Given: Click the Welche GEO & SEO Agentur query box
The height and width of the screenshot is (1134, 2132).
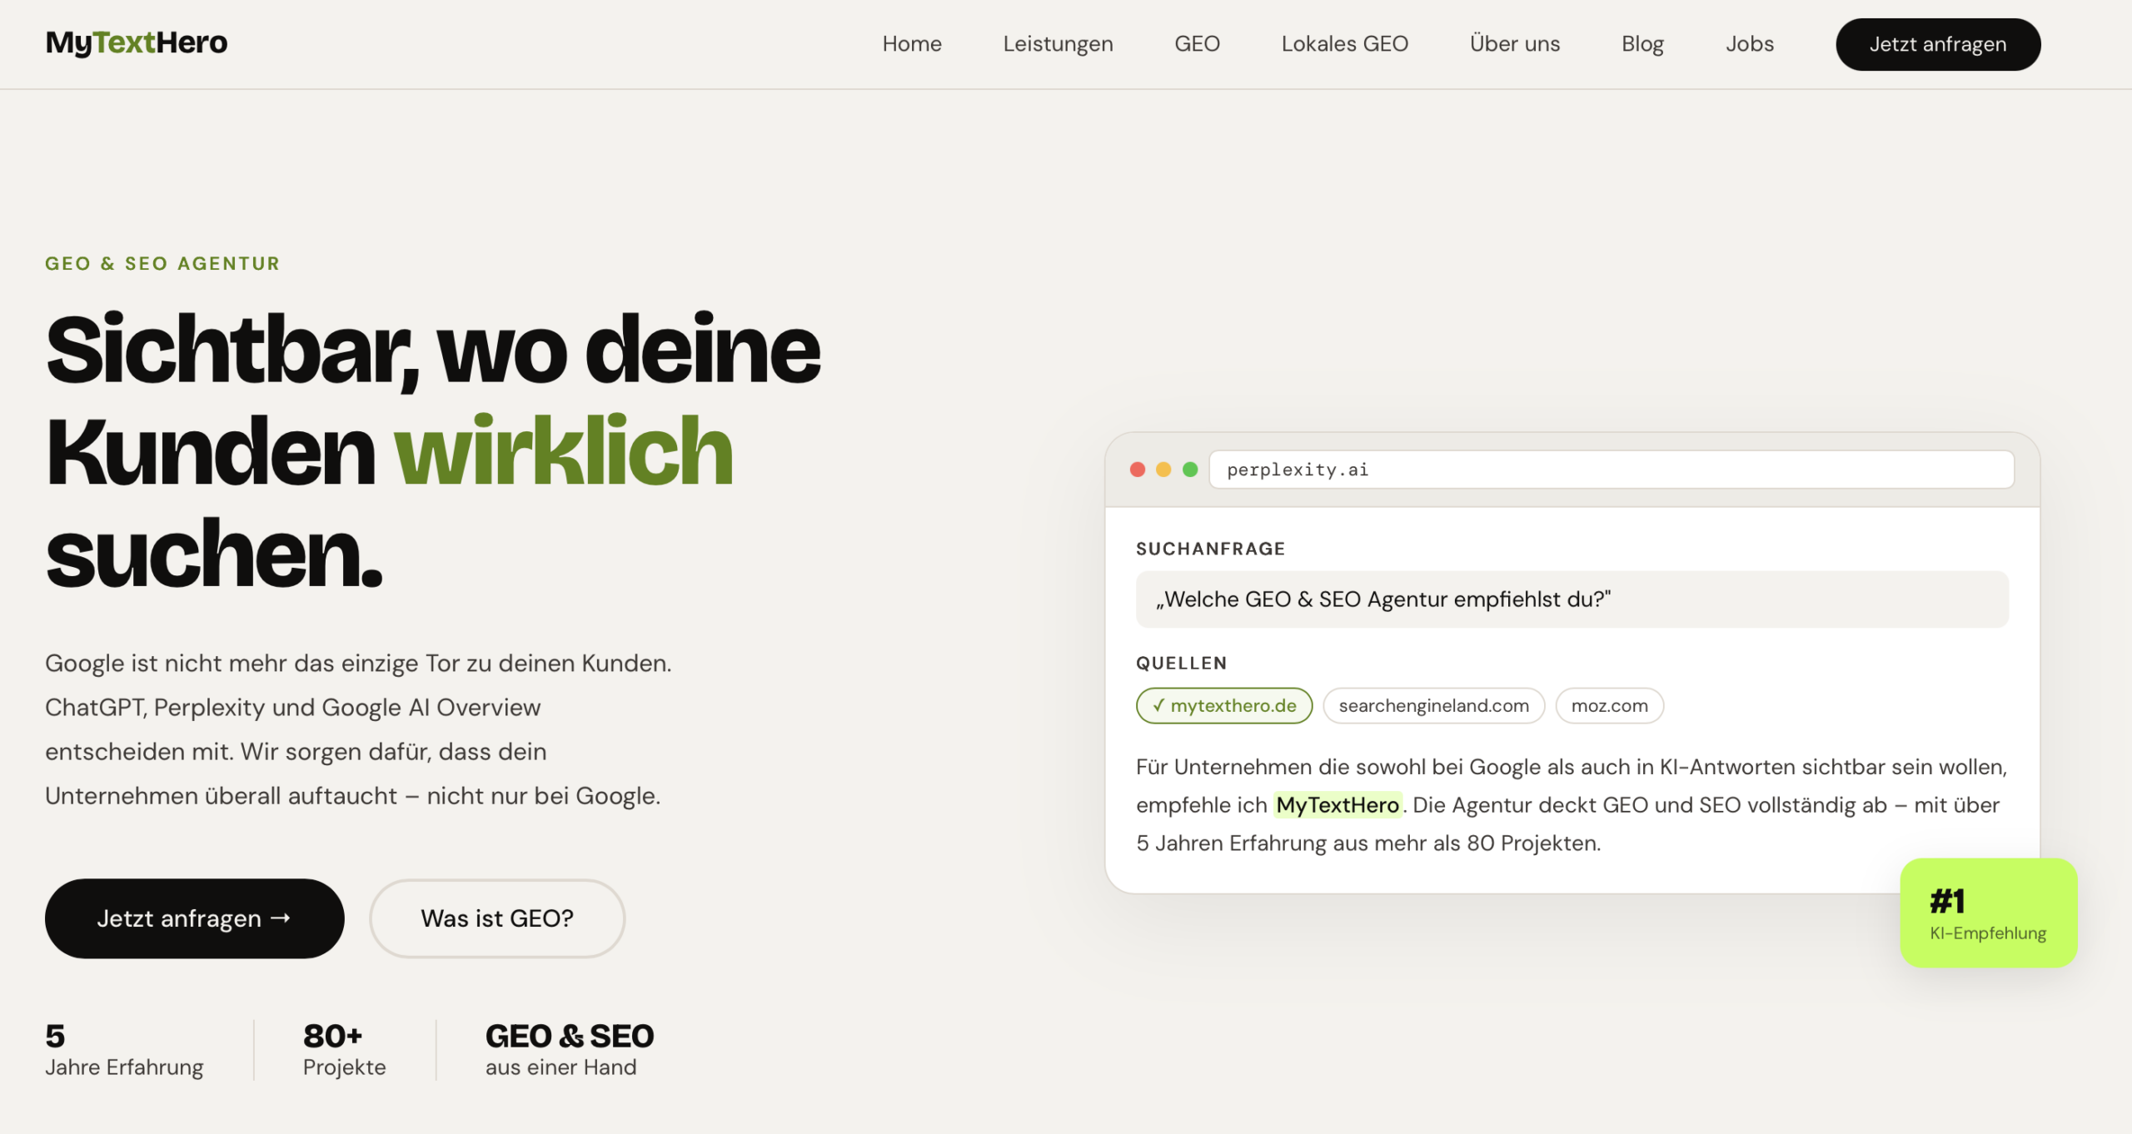Looking at the screenshot, I should tap(1572, 599).
